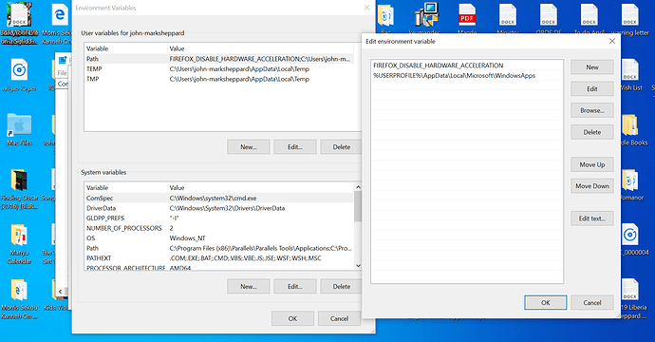Click Variable column header in System variables
This screenshot has width=655, height=342.
point(125,188)
